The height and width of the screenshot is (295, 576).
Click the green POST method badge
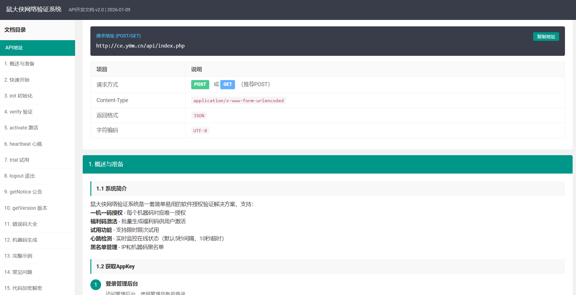[200, 84]
